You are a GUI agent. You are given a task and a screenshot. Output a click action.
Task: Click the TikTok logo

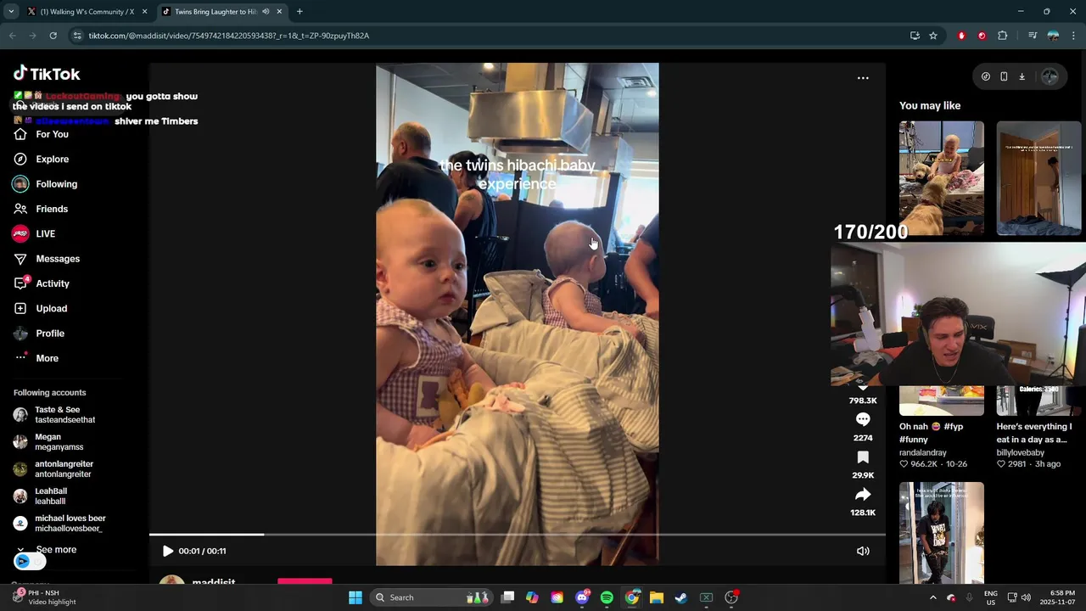coord(47,74)
